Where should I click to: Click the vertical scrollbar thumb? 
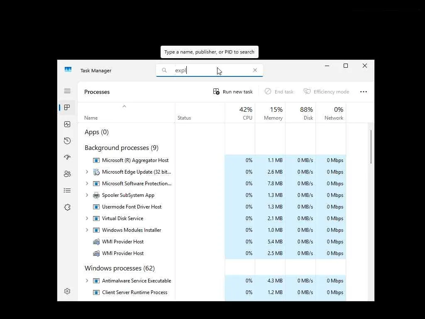pyautogui.click(x=371, y=147)
